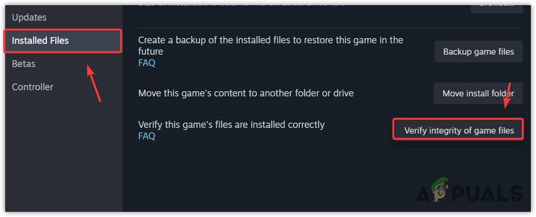Open the FAQ link under the backup description

coord(147,63)
